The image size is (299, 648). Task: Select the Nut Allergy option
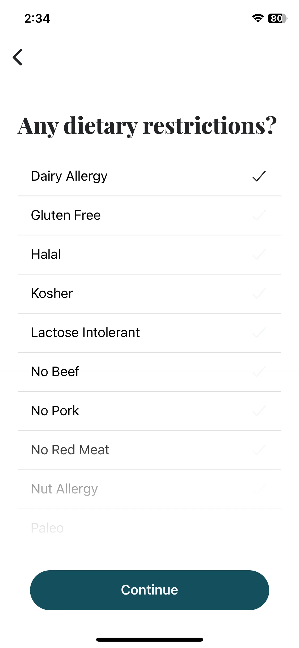coord(149,489)
